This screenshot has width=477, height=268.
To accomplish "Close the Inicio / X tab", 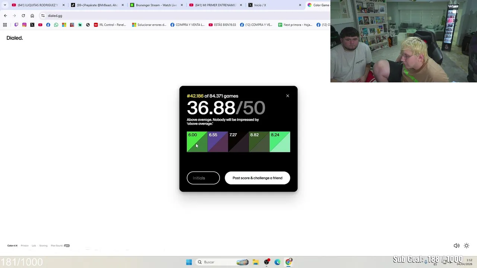I will tap(300, 5).
